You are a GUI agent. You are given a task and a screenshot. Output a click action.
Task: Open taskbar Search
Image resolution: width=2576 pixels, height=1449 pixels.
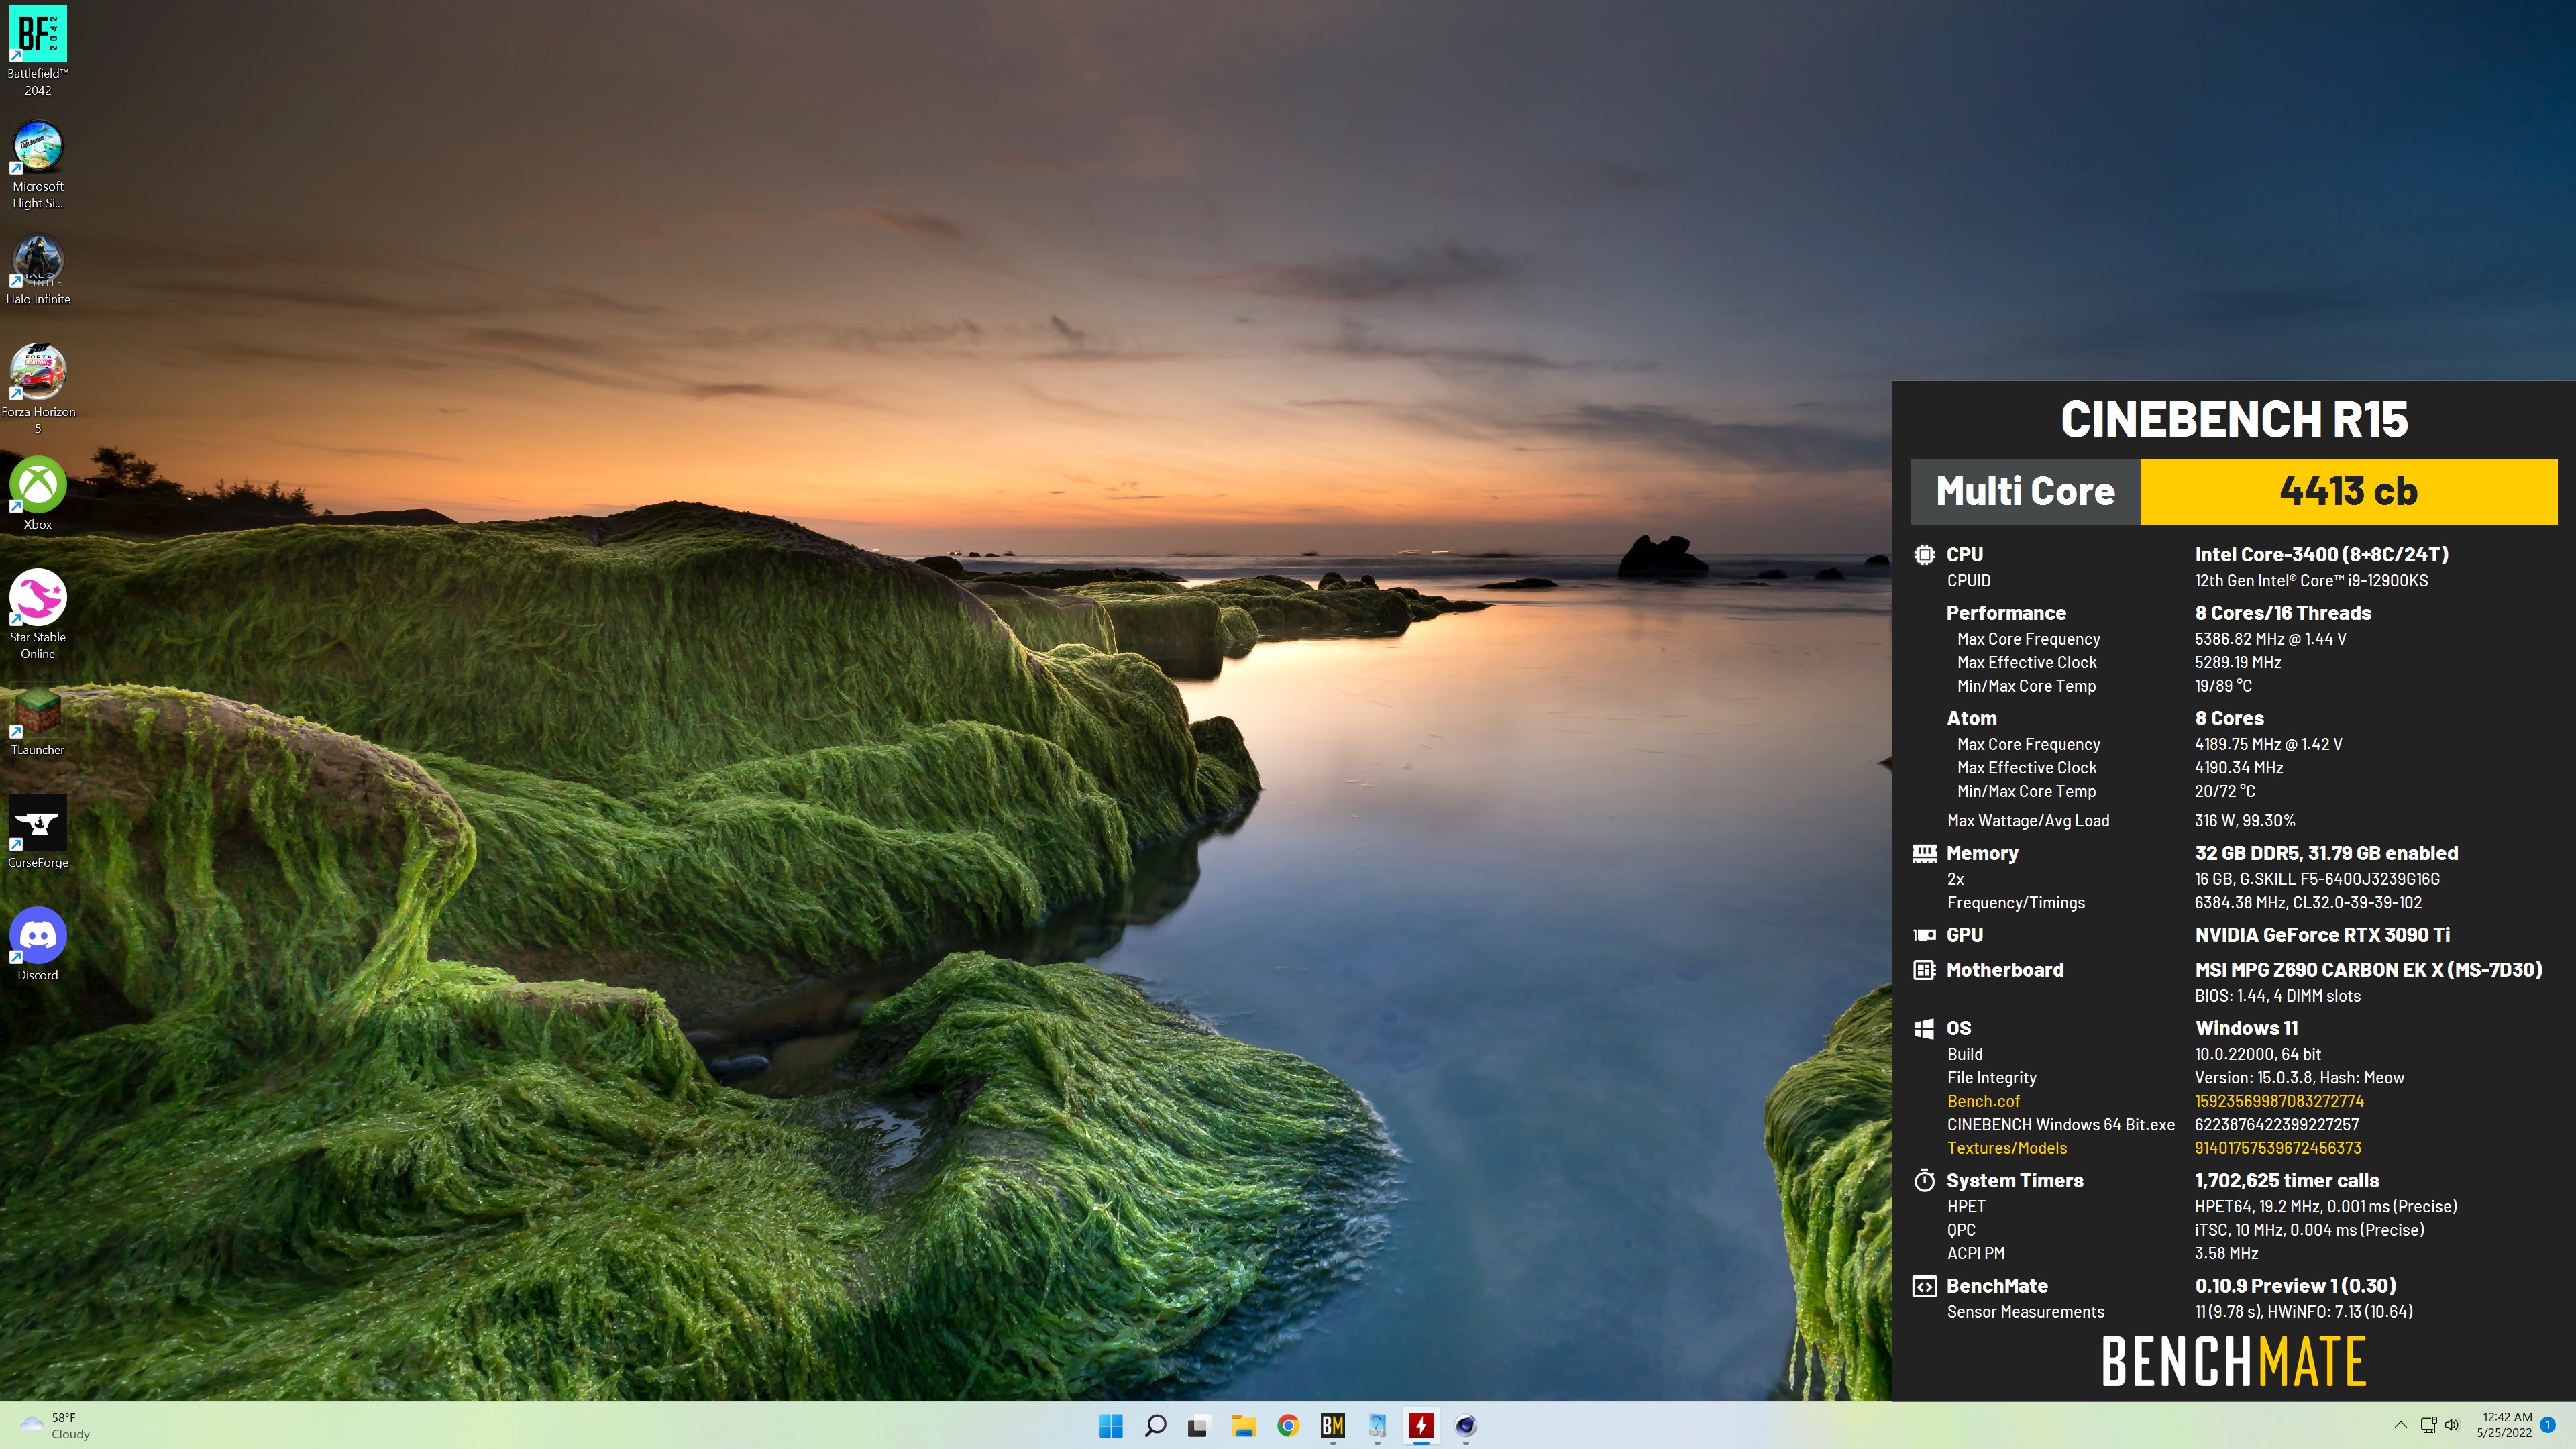pos(1155,1426)
